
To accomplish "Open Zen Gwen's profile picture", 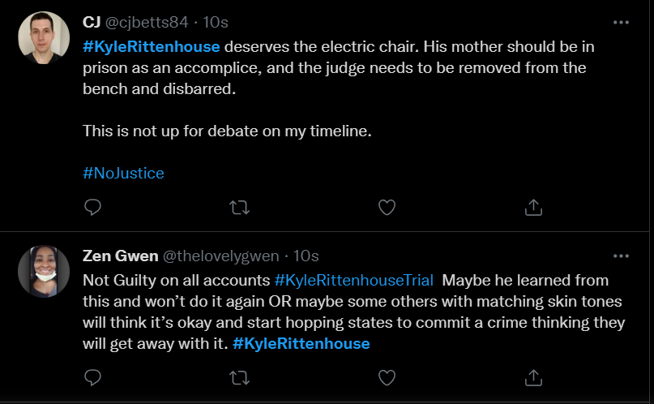I will [44, 271].
